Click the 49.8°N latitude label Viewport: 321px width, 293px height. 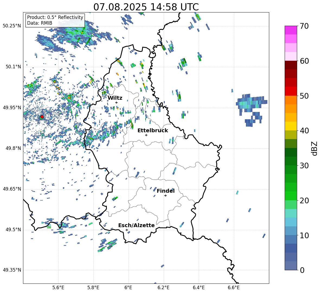pos(13,148)
